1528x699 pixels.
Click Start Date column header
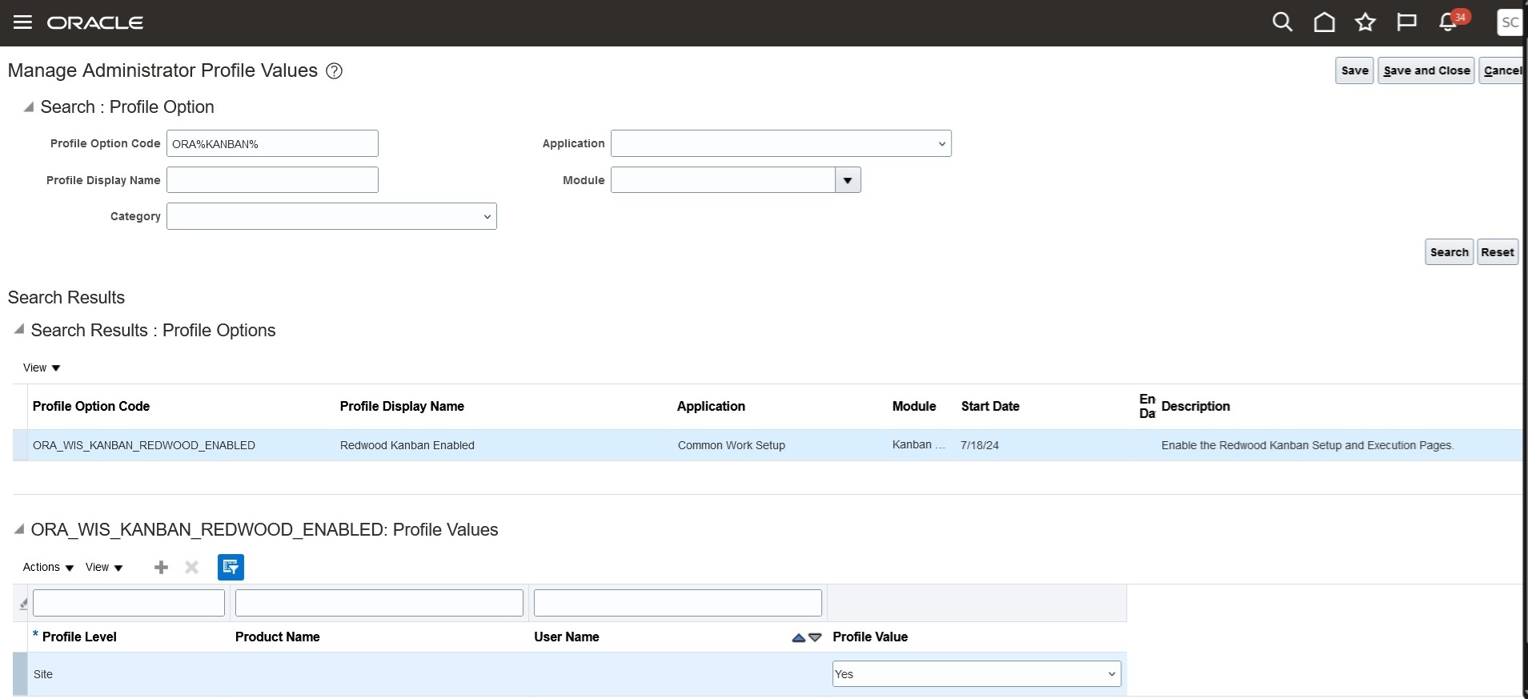click(990, 406)
